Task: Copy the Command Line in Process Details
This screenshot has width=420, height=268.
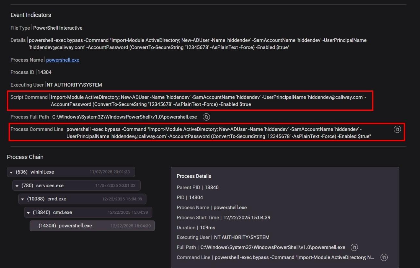Action: tap(384, 257)
